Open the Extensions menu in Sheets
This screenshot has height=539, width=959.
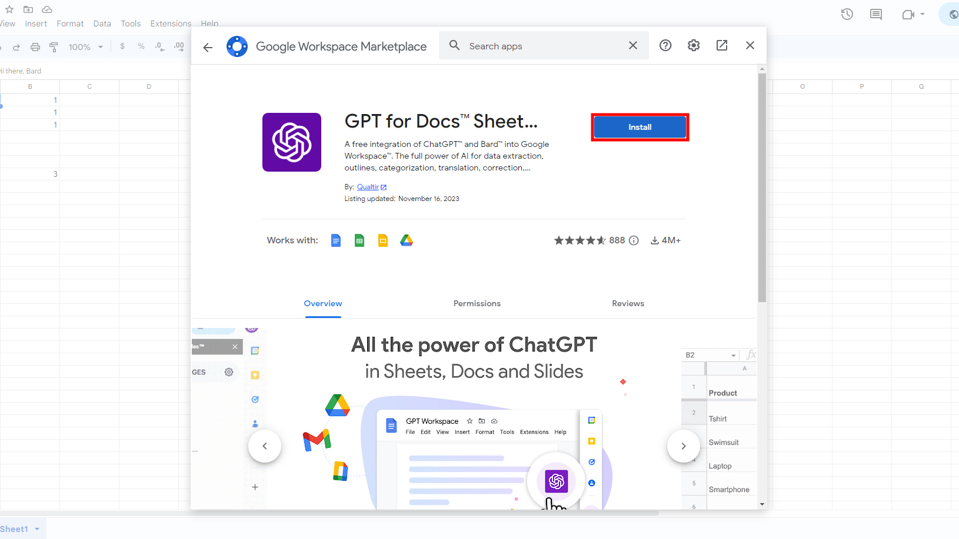coord(171,24)
